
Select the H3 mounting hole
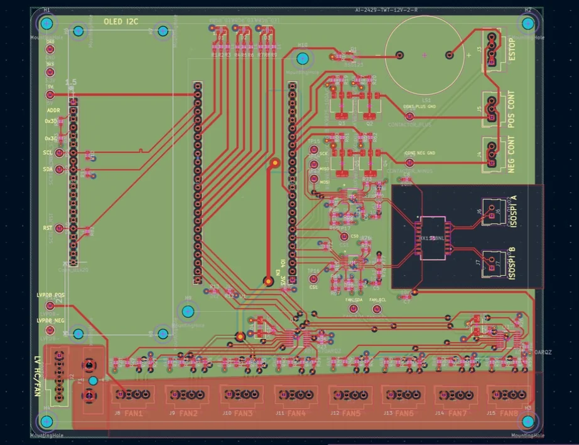coord(528,421)
